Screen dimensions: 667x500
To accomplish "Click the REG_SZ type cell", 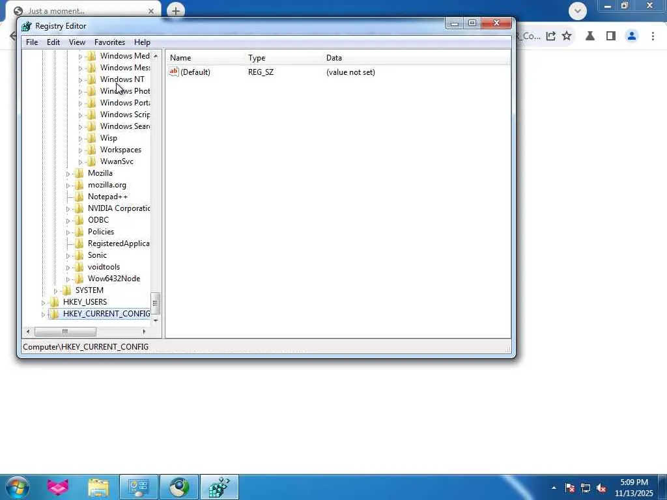I will coord(261,72).
